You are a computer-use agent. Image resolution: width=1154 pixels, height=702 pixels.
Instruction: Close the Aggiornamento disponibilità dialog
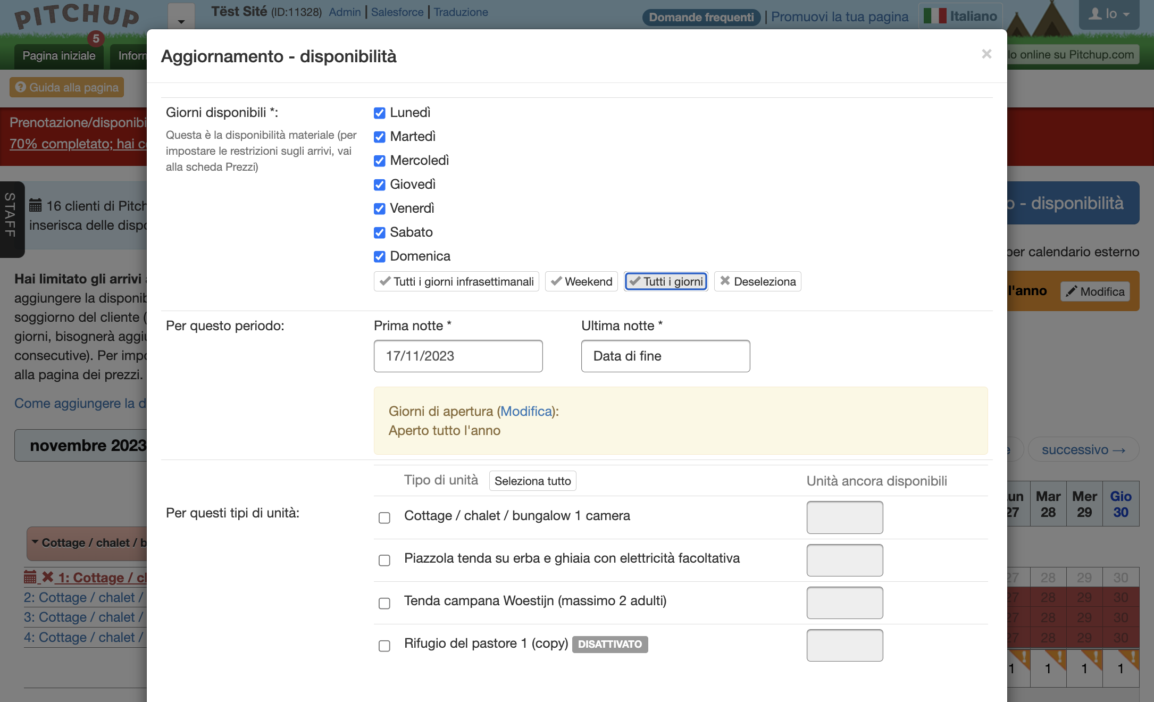click(986, 54)
